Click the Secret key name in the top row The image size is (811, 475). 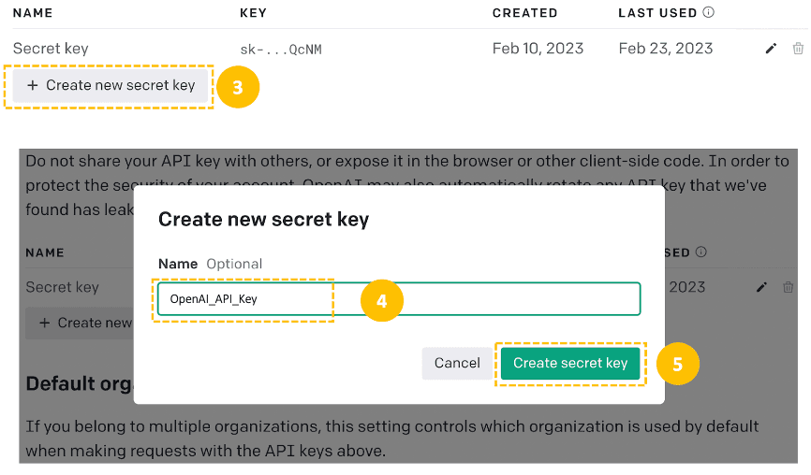[51, 49]
